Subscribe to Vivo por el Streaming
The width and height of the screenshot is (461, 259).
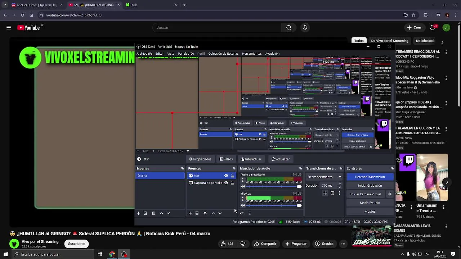[x=77, y=244]
